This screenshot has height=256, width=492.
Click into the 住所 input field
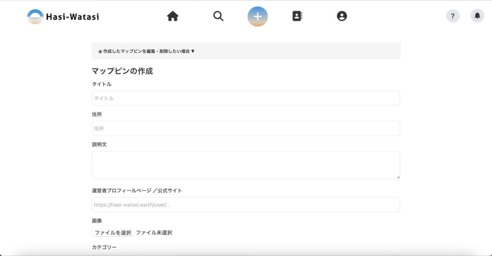pos(246,128)
